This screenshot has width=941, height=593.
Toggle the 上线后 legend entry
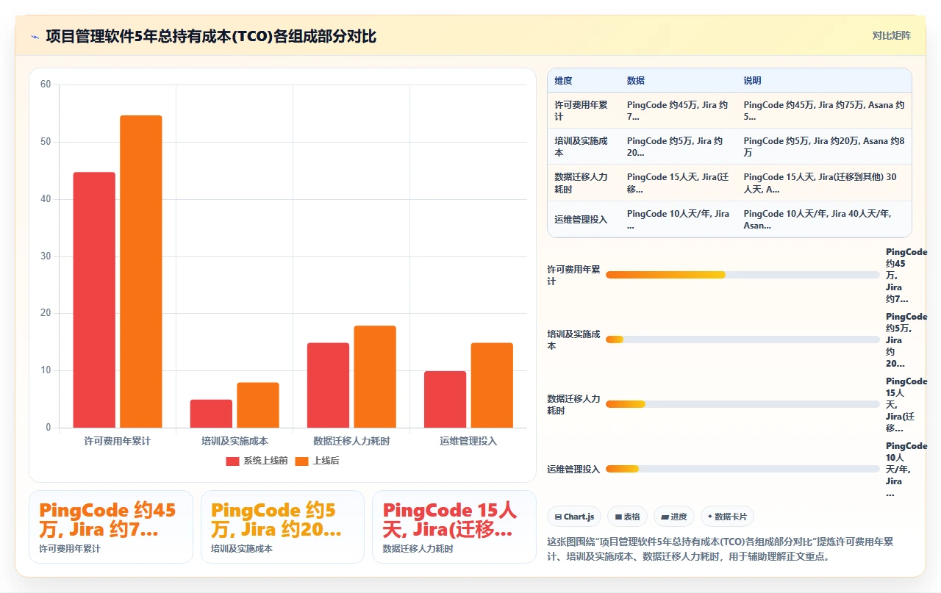pos(317,461)
